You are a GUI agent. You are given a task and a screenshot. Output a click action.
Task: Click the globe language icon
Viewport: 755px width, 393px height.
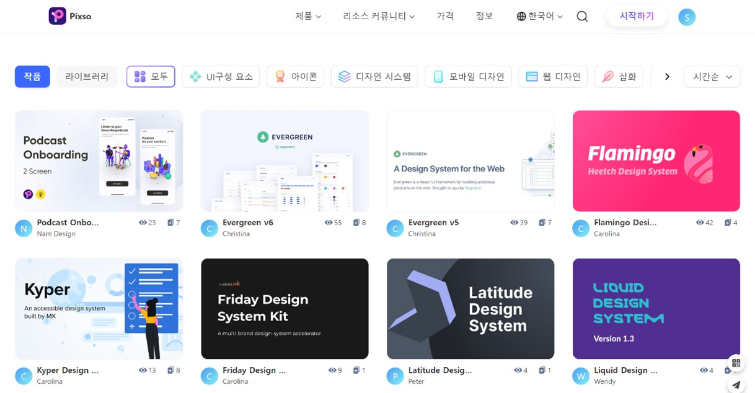tap(521, 17)
